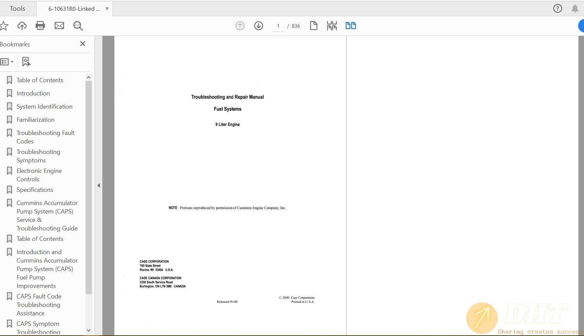Click the CASE CORPORATION address heading

point(154,262)
